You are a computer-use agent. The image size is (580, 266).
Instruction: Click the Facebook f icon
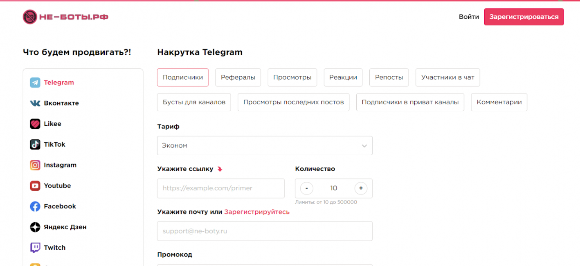pyautogui.click(x=35, y=206)
